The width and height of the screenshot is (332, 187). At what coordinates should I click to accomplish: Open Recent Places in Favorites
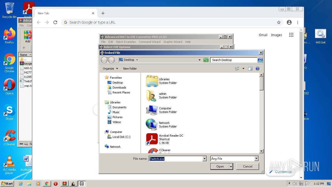[121, 92]
